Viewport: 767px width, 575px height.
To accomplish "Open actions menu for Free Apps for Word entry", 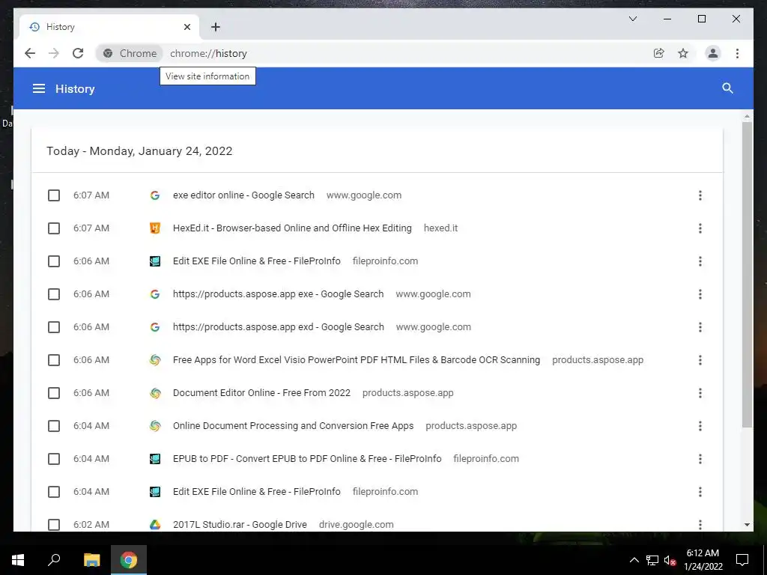I will [x=700, y=360].
